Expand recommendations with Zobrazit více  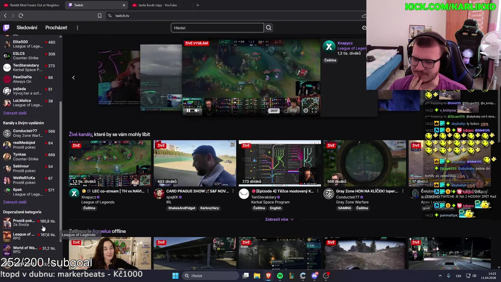click(279, 219)
